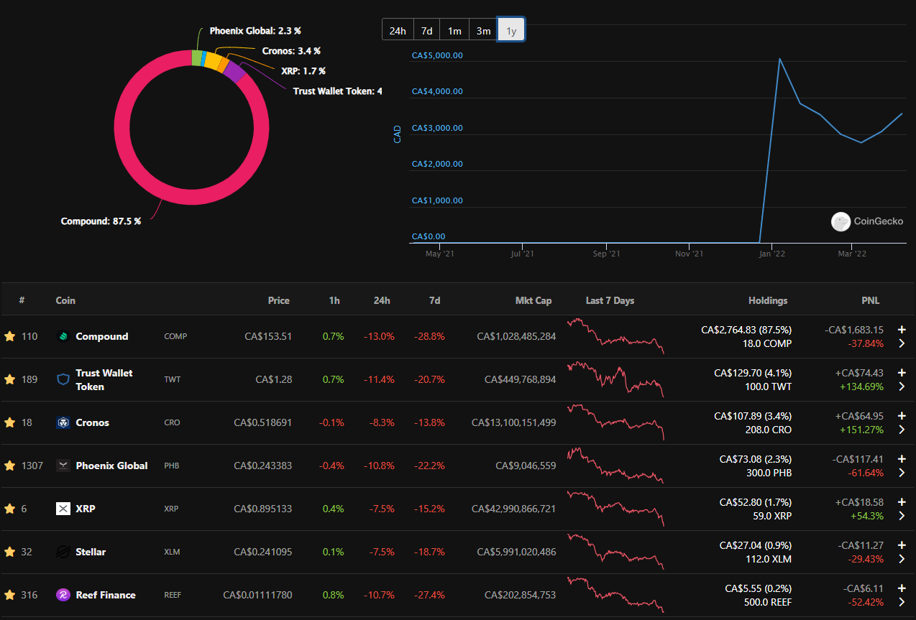Toggle the favorite star for Trust Wallet Token
Viewport: 916px width, 620px height.
[10, 379]
